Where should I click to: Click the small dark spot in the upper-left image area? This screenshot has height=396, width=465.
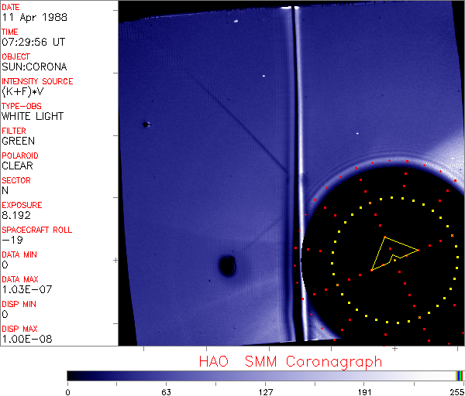[x=145, y=124]
